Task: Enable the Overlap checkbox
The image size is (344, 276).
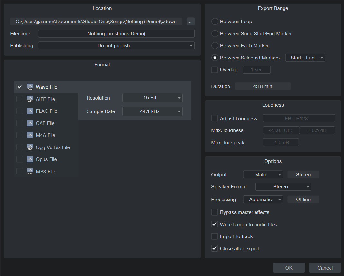Action: 214,70
